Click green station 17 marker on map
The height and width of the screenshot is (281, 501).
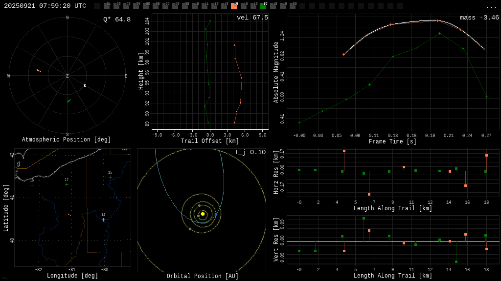coord(67,185)
